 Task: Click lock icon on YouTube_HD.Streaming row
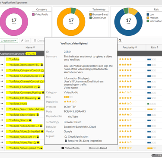pos(39,98)
